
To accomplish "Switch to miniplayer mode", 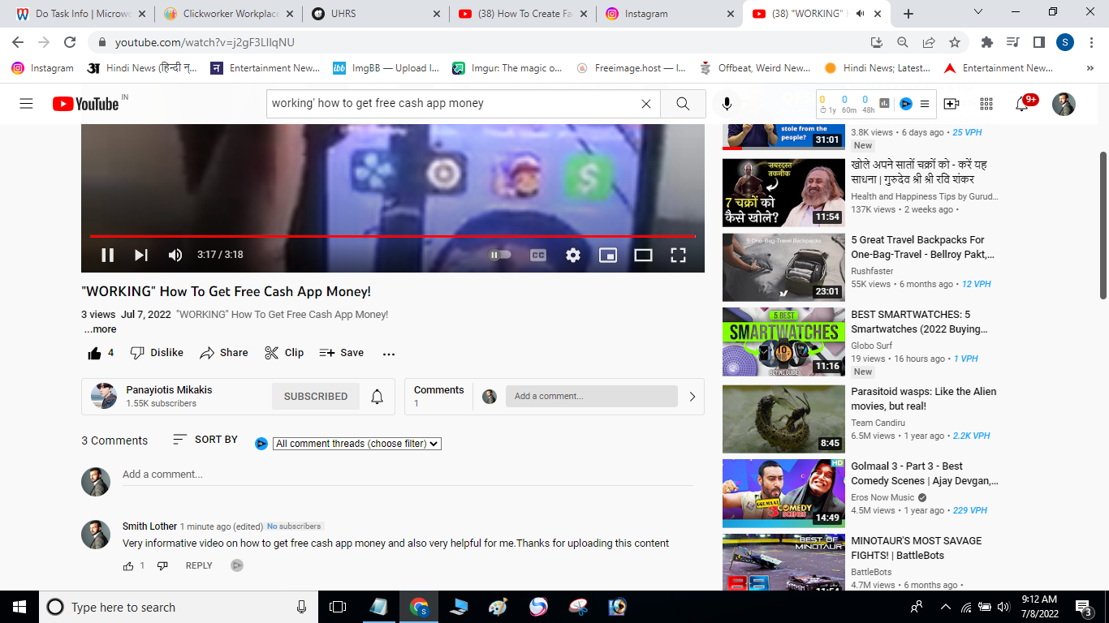I will point(608,255).
